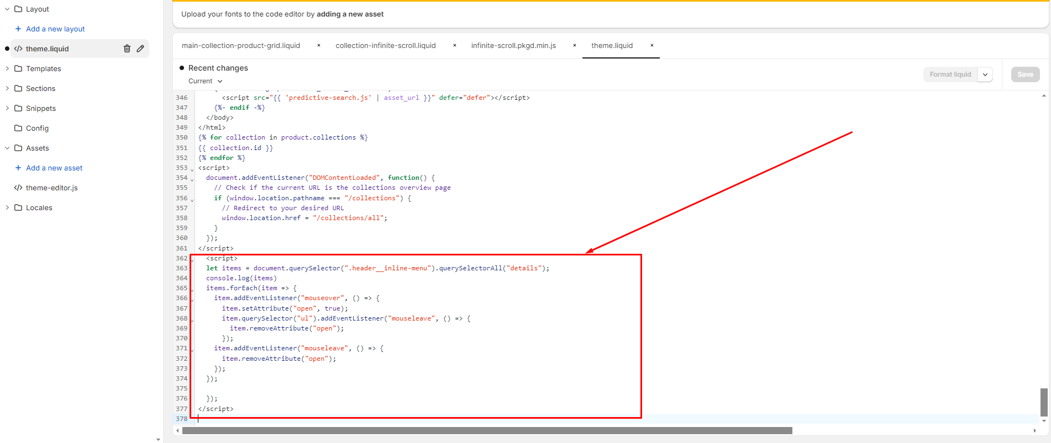Click the vertical scrollbar thumb of the editor
Viewport: 1051px width, 443px height.
[1044, 402]
